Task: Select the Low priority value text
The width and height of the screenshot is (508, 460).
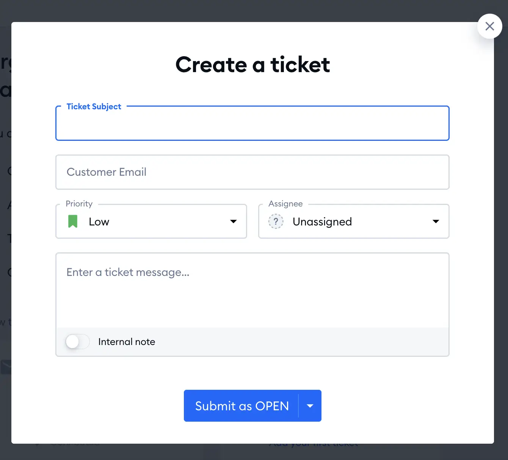Action: 99,222
